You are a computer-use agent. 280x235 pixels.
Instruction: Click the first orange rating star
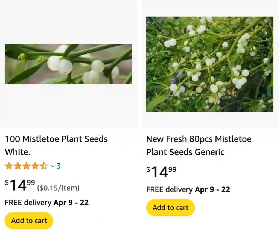click(x=9, y=166)
